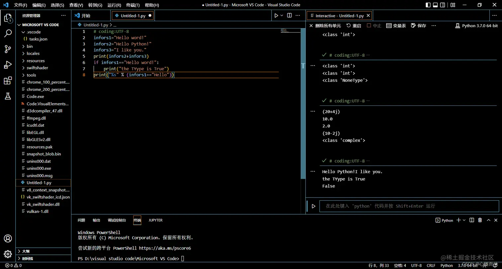Viewport: 502px width, 269px height.
Task: Open the Accounts icon in activity bar
Action: pyautogui.click(x=8, y=238)
